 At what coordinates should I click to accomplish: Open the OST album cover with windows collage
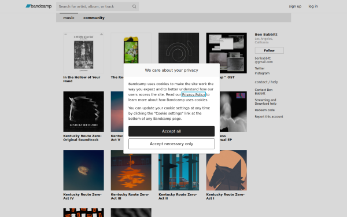point(226,53)
